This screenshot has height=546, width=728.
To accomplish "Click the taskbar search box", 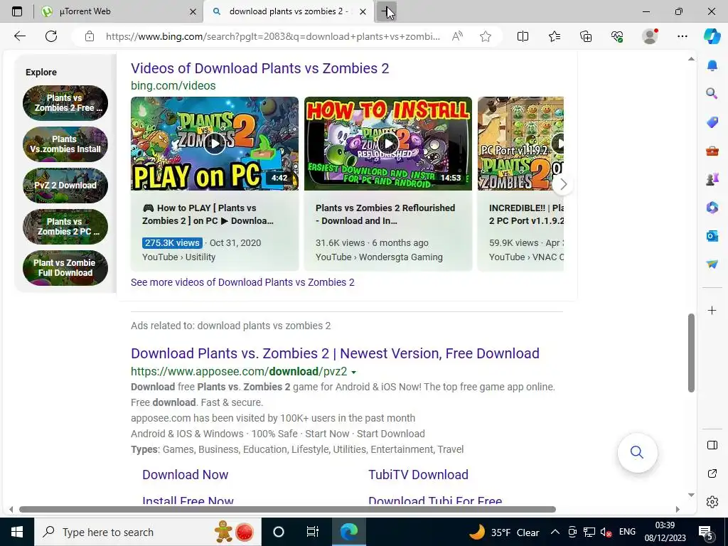I will [148, 532].
